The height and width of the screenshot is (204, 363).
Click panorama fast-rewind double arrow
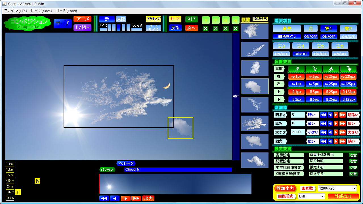point(104,198)
